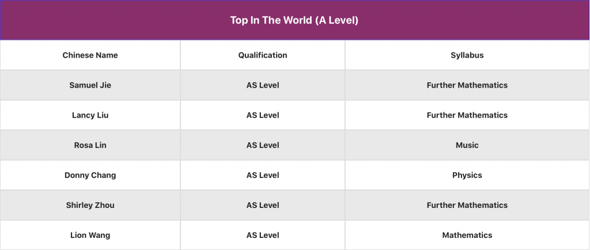The width and height of the screenshot is (590, 250).
Task: Click the Samuel Jie name cell
Action: coord(90,85)
